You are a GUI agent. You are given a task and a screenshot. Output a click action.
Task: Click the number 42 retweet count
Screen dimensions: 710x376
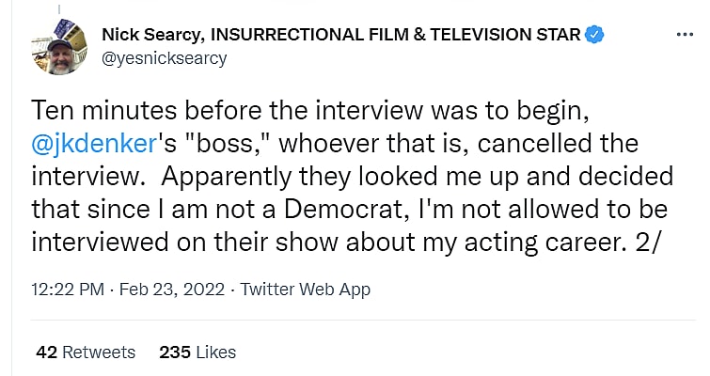(x=46, y=352)
